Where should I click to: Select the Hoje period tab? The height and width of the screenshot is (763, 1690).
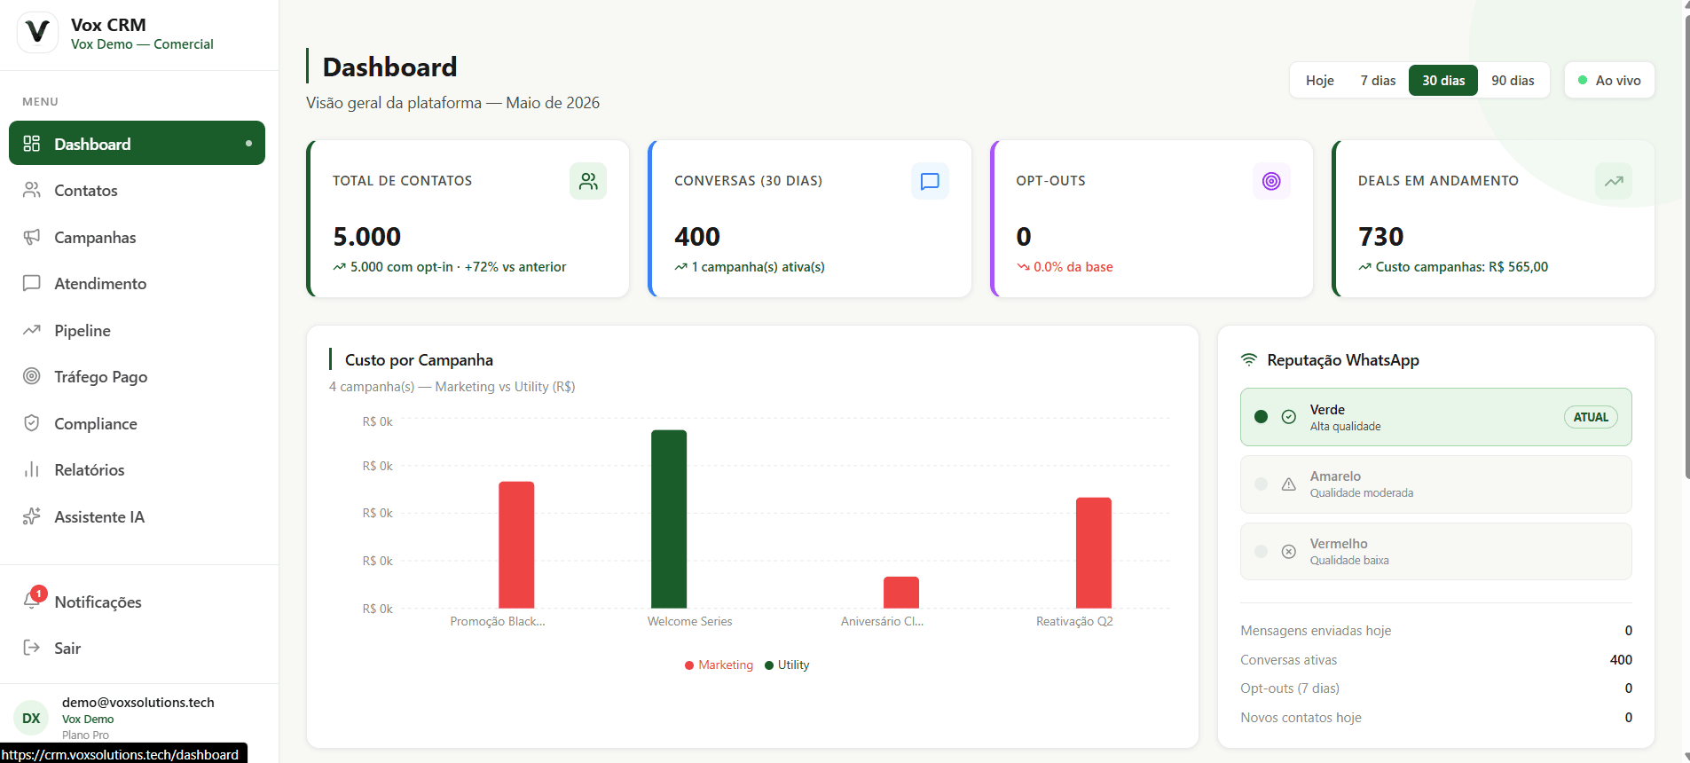coord(1320,80)
